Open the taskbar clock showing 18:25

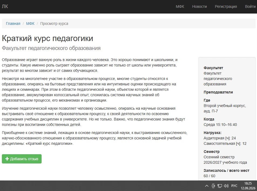click(x=248, y=186)
